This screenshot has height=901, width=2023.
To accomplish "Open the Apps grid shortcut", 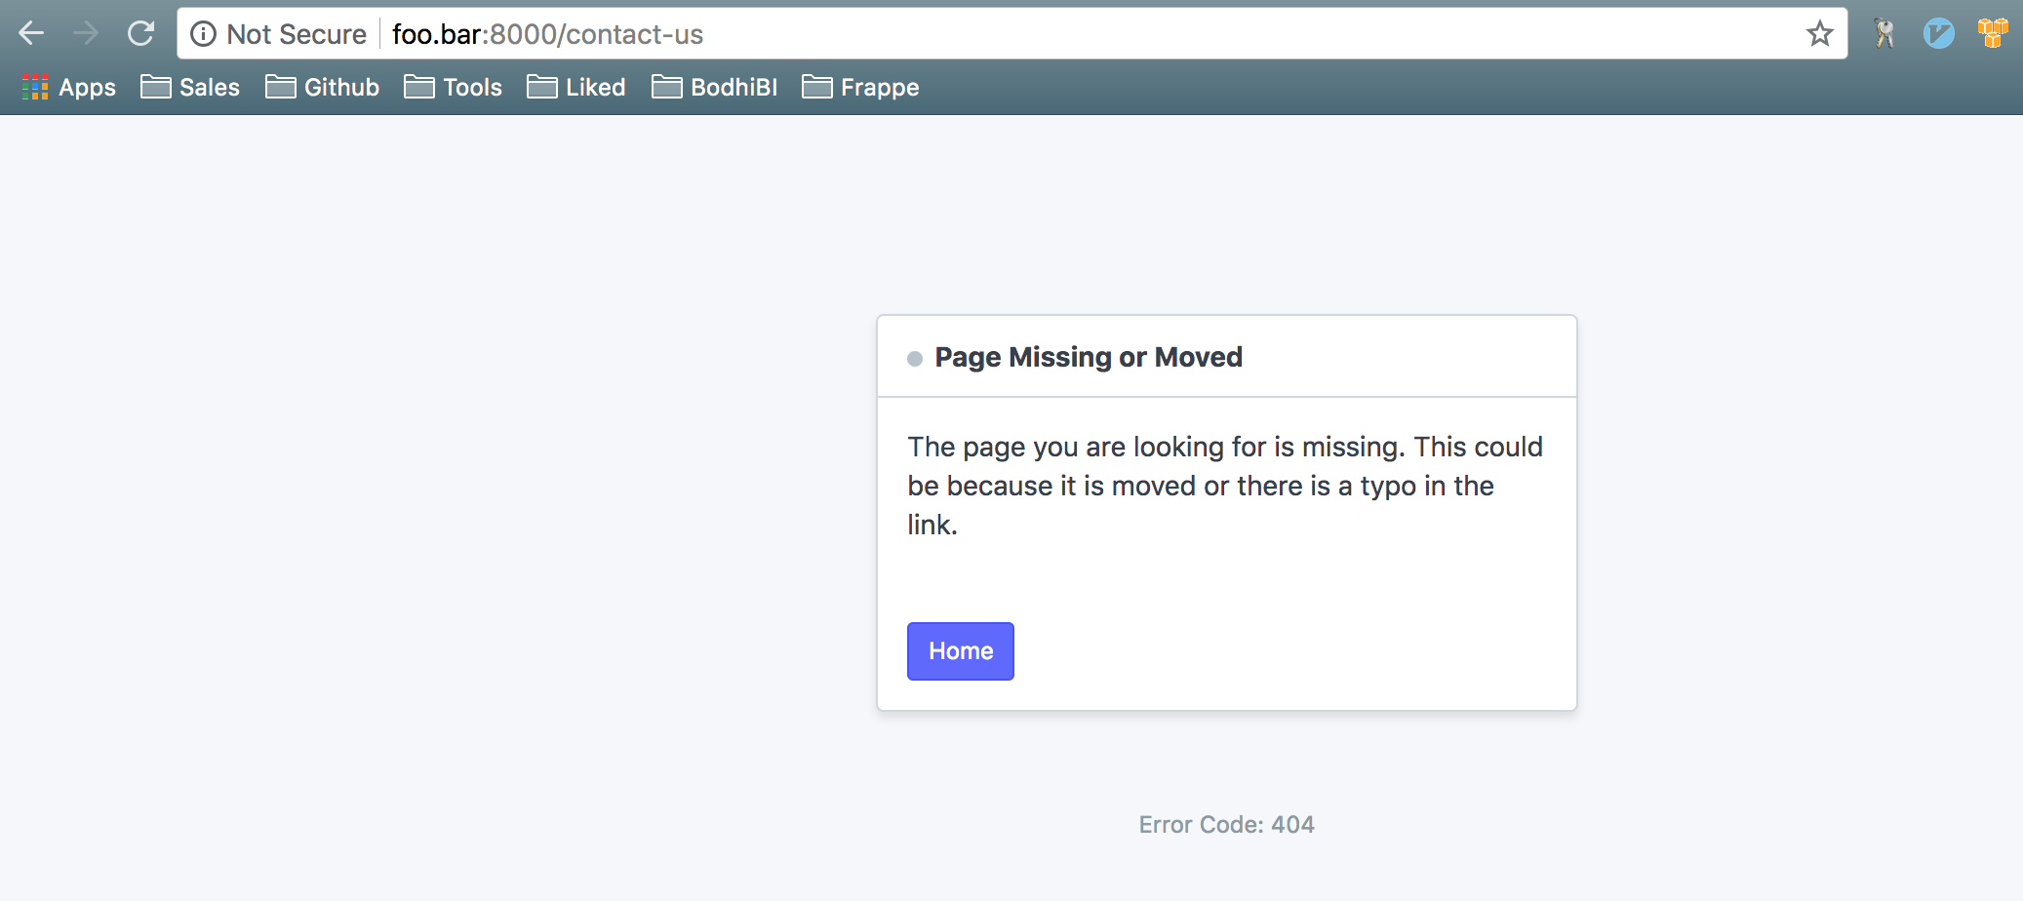I will pyautogui.click(x=68, y=88).
